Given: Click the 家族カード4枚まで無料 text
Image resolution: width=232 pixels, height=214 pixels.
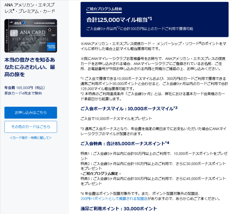Looking at the screenshot, I should tap(23, 93).
